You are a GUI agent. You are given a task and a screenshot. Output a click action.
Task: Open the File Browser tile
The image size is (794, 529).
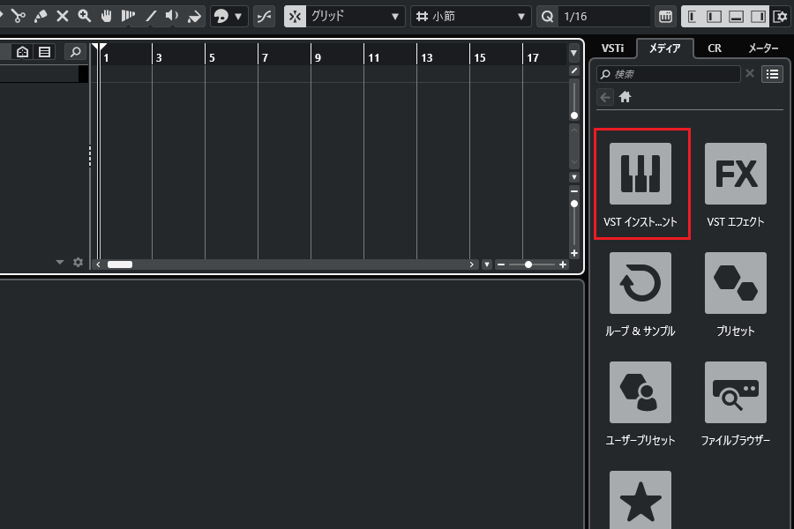[x=735, y=402]
